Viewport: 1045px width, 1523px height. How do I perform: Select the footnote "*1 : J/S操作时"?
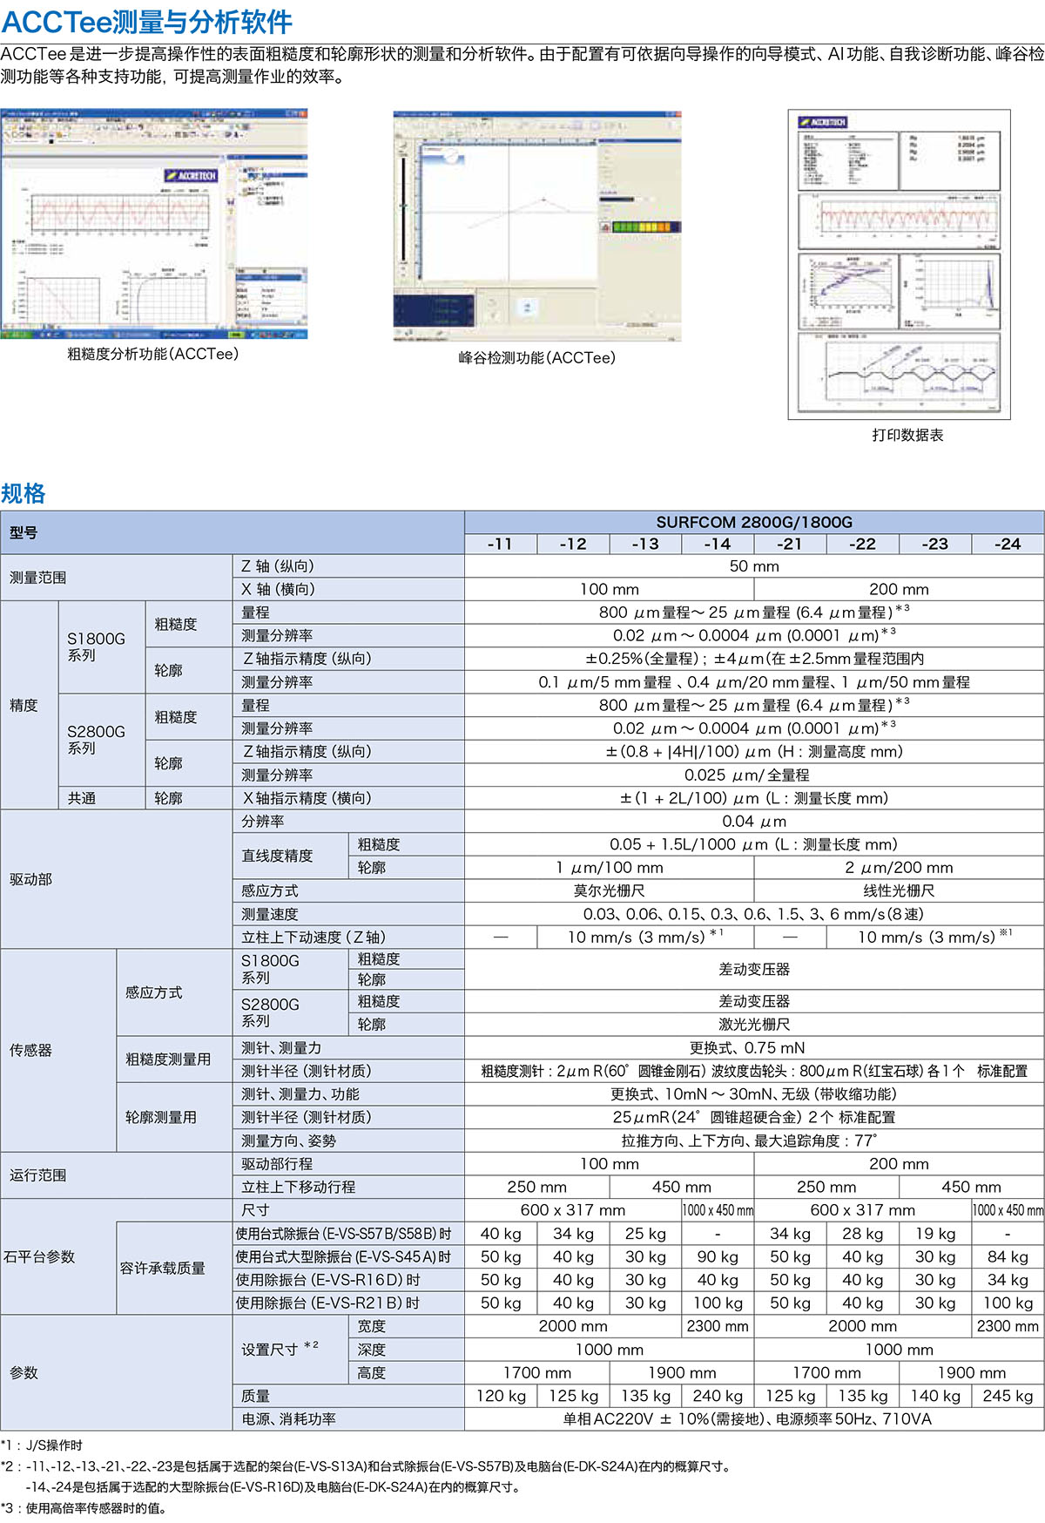tap(42, 1445)
